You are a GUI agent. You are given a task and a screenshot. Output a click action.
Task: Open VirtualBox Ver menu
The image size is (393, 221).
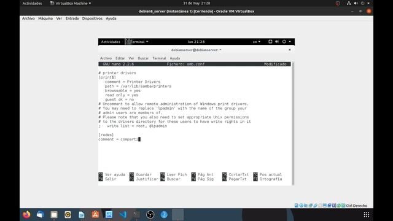pos(59,18)
